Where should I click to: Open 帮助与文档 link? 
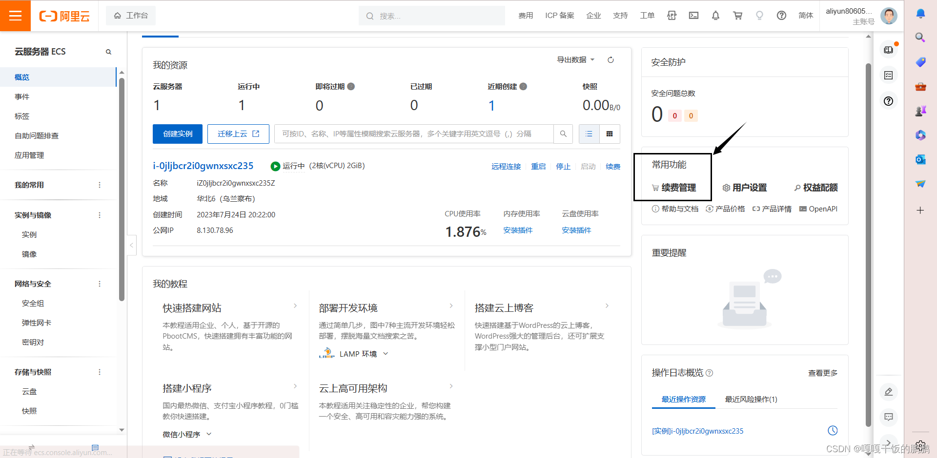click(675, 209)
